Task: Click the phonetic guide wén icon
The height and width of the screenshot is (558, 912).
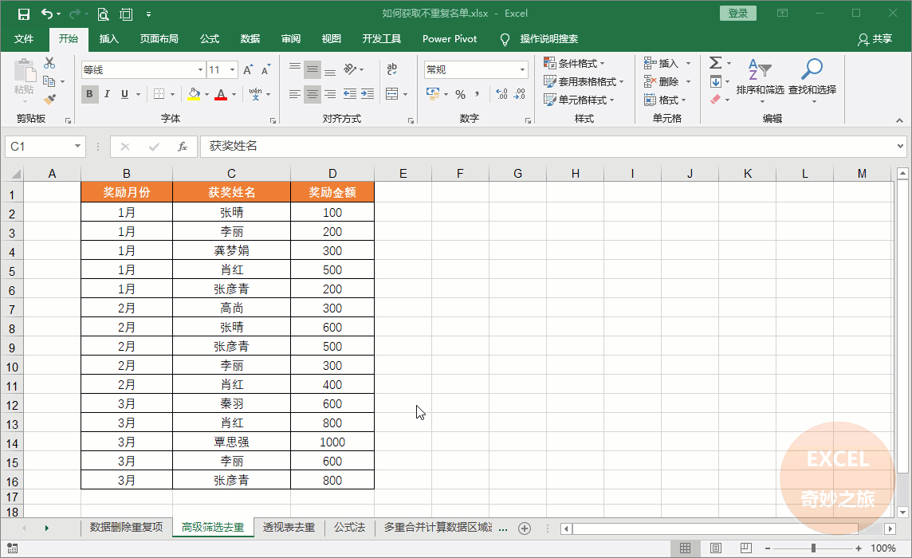Action: (255, 94)
